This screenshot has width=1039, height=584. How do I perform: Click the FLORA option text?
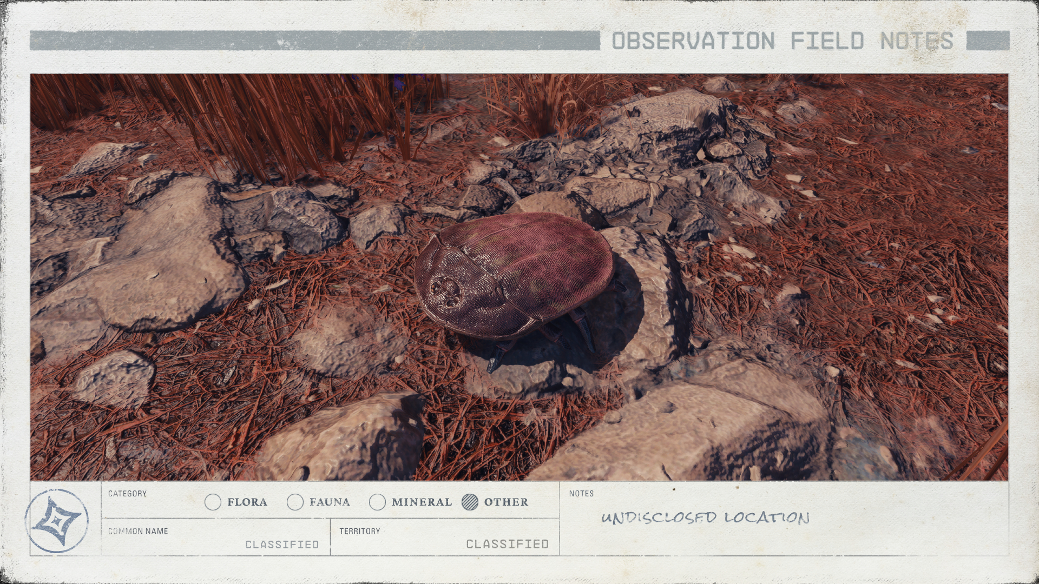click(247, 502)
